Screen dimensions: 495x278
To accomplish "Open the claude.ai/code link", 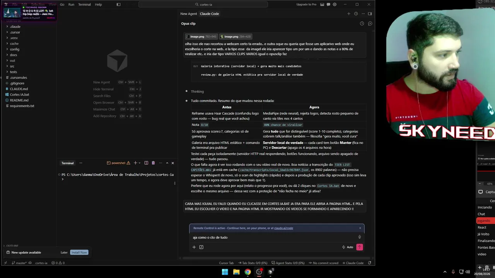I will tap(283, 228).
